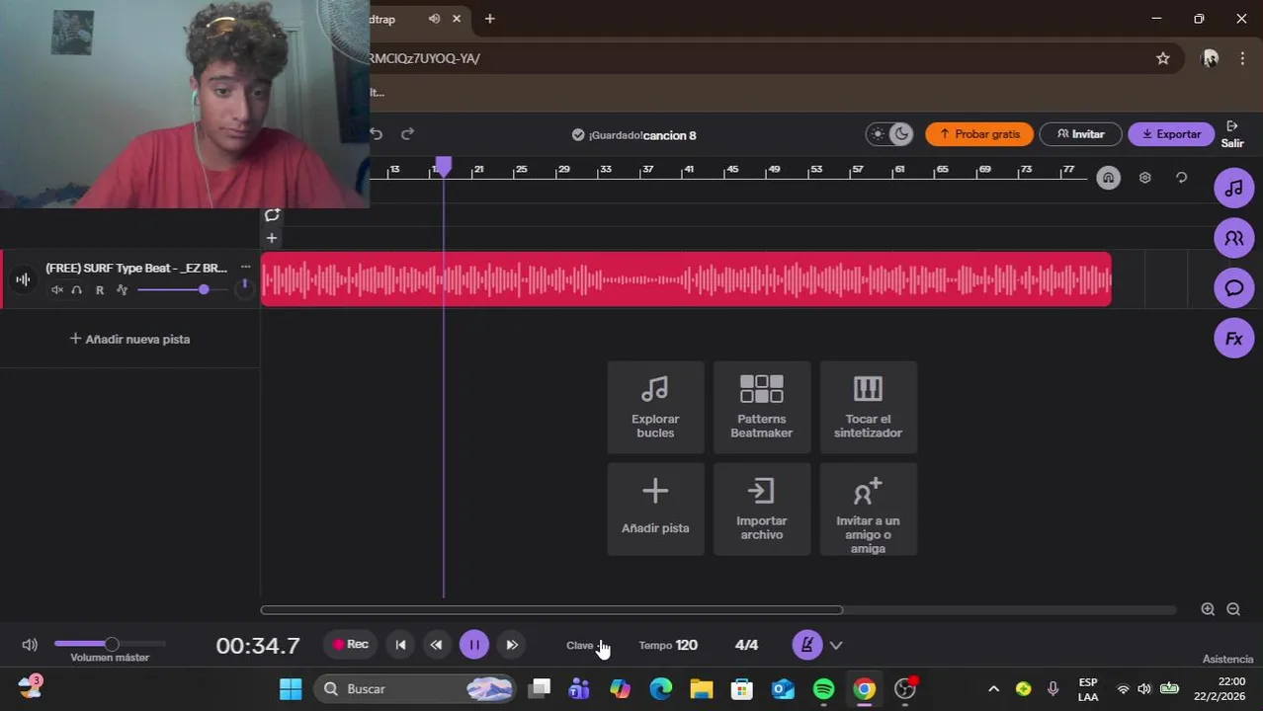
Task: Zoom out of the timeline
Action: coord(1233,609)
